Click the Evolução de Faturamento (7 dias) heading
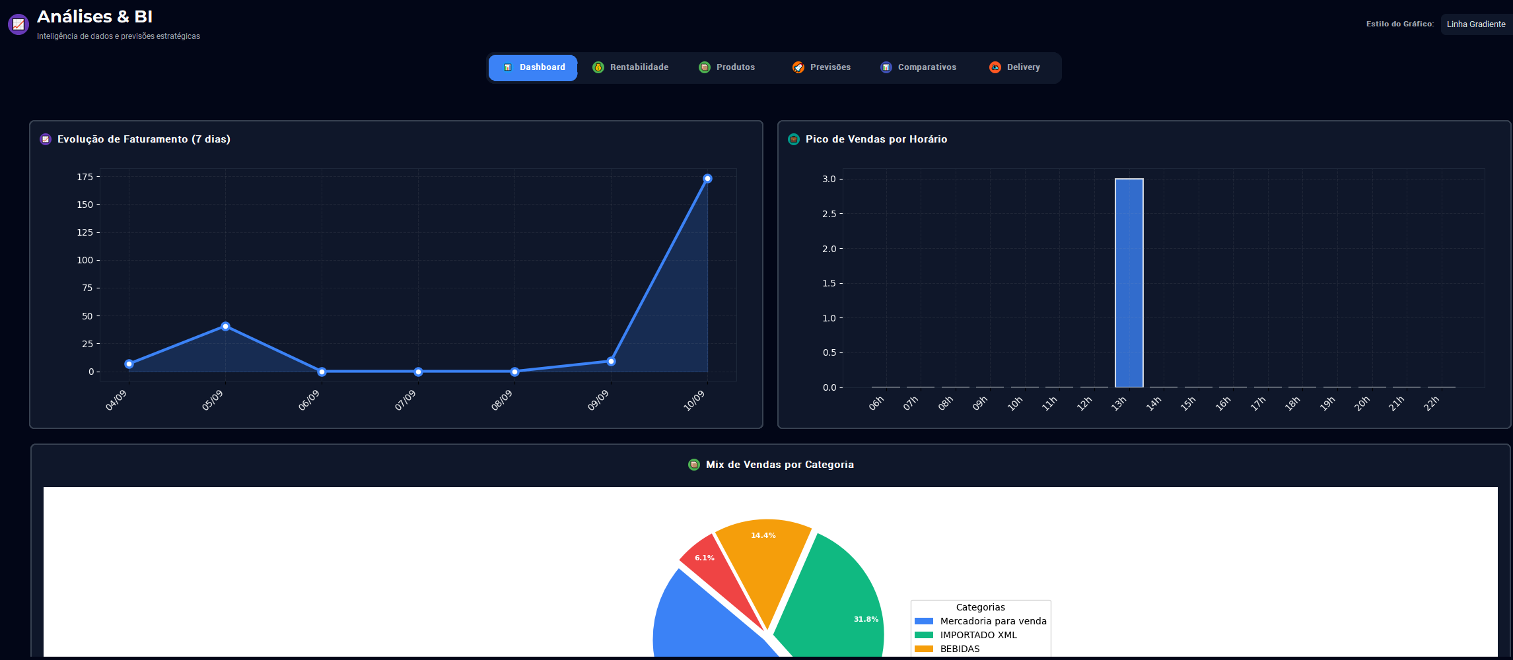Viewport: 1513px width, 660px height. [144, 139]
